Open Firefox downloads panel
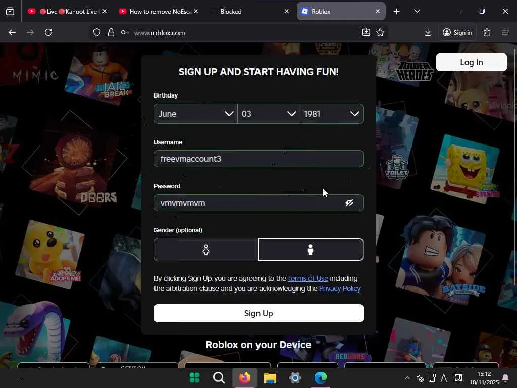Screen dimensions: 517x388 point(428,32)
